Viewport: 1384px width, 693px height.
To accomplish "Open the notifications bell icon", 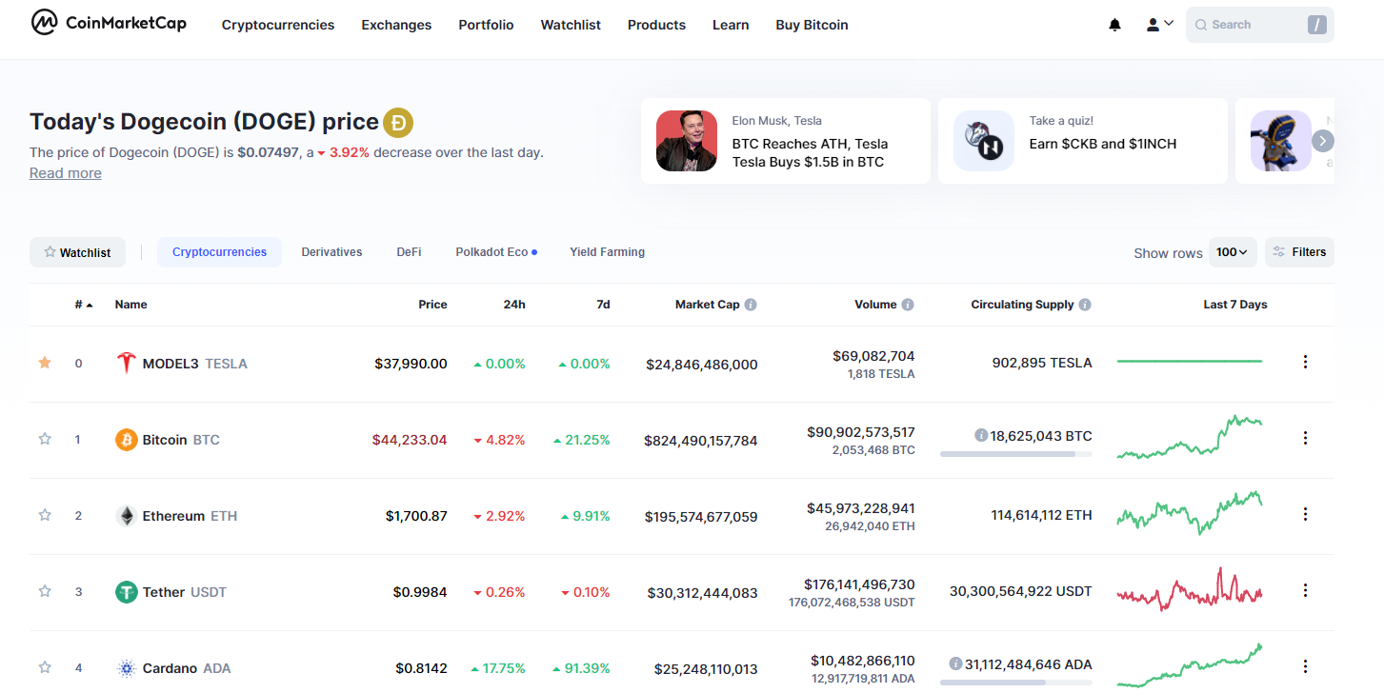I will click(1114, 25).
